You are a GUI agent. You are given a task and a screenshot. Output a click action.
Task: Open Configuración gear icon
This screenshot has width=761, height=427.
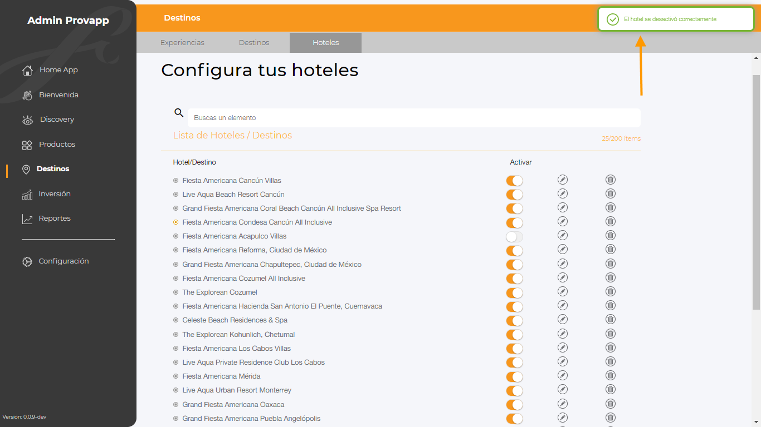(x=27, y=262)
